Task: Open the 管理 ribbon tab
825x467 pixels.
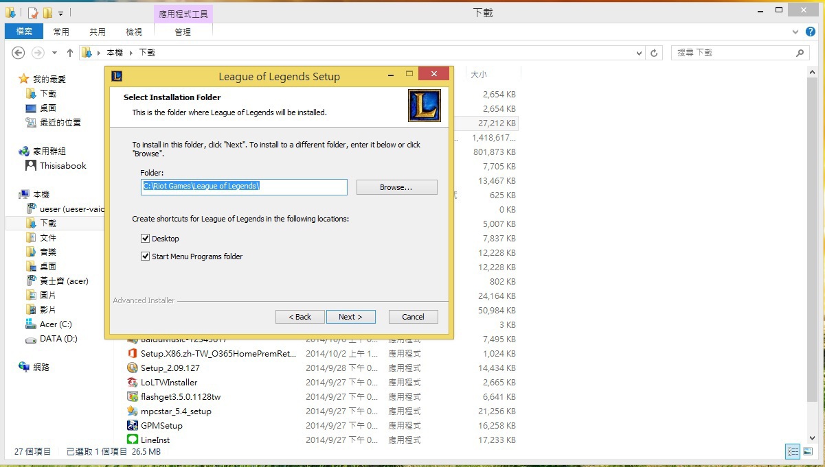Action: [x=183, y=32]
